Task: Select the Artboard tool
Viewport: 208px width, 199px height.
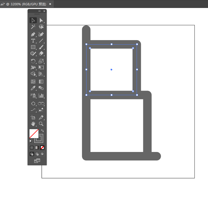Action: pyautogui.click(x=33, y=117)
